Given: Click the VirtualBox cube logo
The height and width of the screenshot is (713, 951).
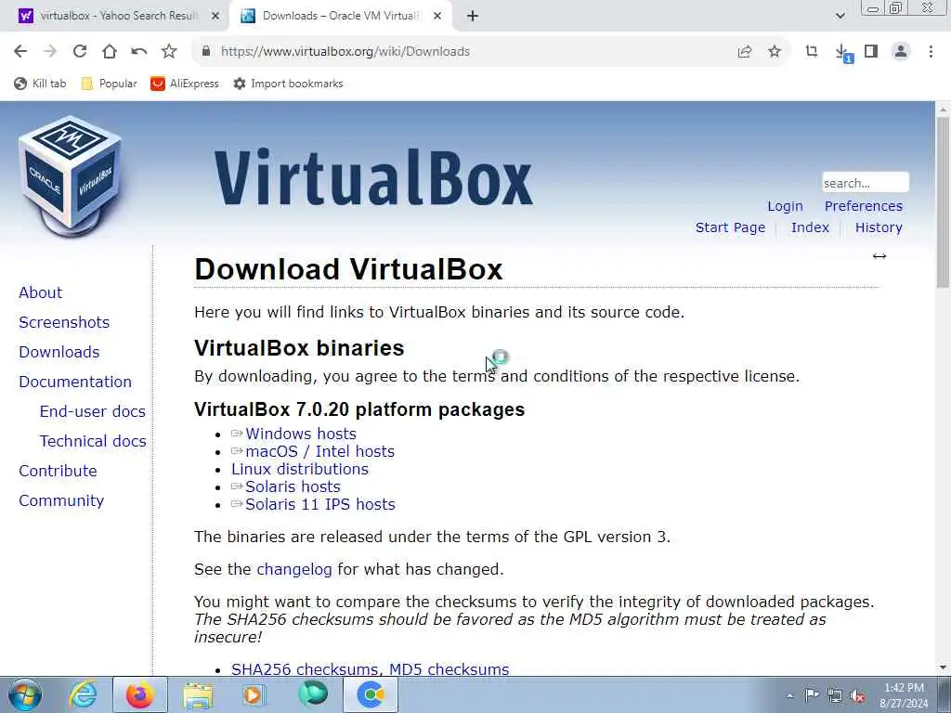Looking at the screenshot, I should click(x=71, y=175).
